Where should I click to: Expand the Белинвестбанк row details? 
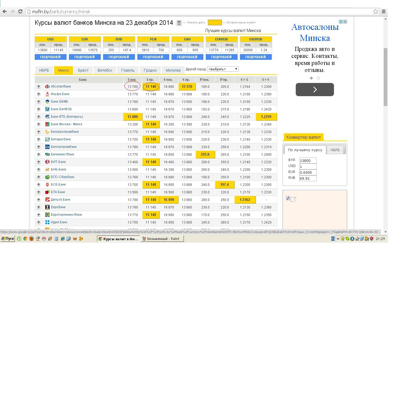coord(39,154)
